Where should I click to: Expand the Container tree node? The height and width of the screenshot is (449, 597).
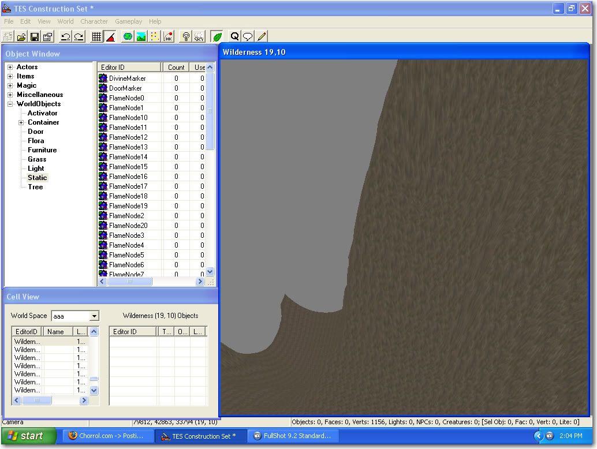pos(21,122)
